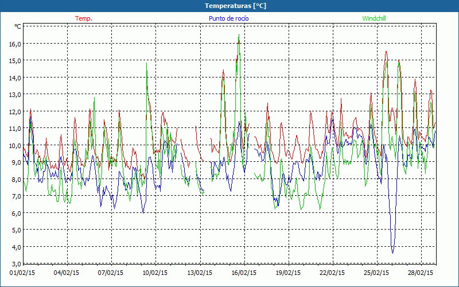Click the 11,0 y-axis value
This screenshot has height=287, width=459.
(15, 128)
